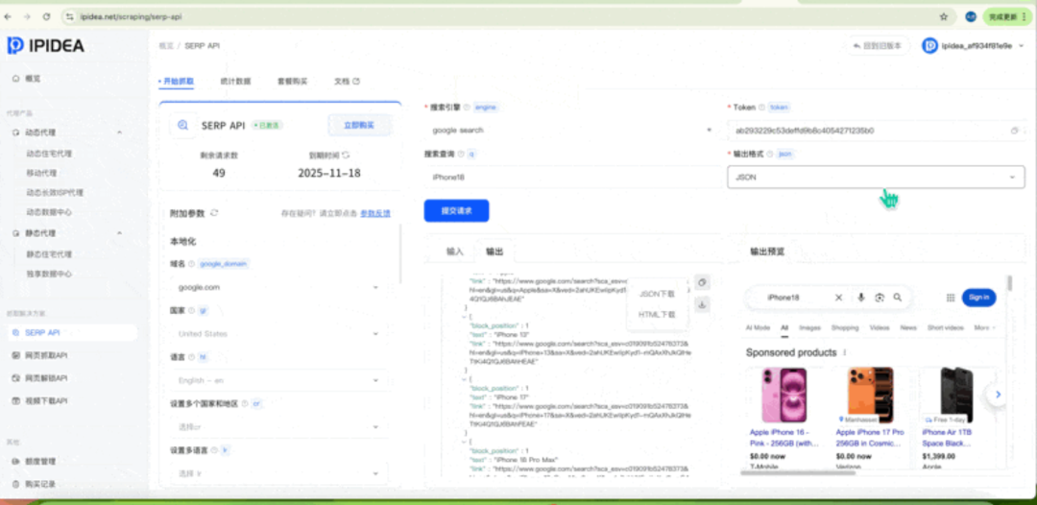Click the browser address bar URL
The width and height of the screenshot is (1037, 505).
coord(131,16)
